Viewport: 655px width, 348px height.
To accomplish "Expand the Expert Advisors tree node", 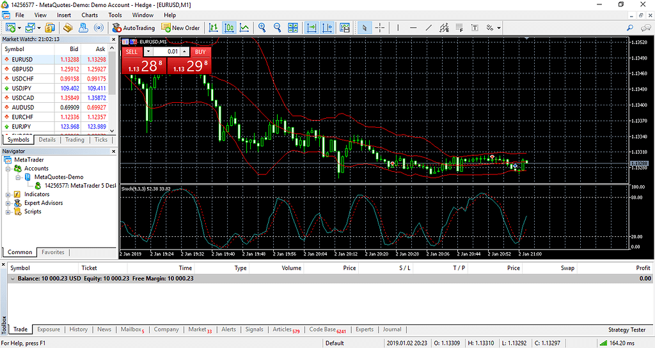I will (8, 203).
